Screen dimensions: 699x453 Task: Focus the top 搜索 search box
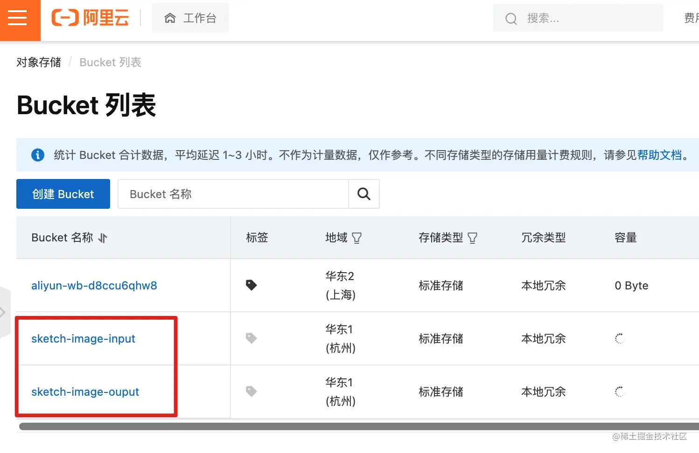pos(578,18)
